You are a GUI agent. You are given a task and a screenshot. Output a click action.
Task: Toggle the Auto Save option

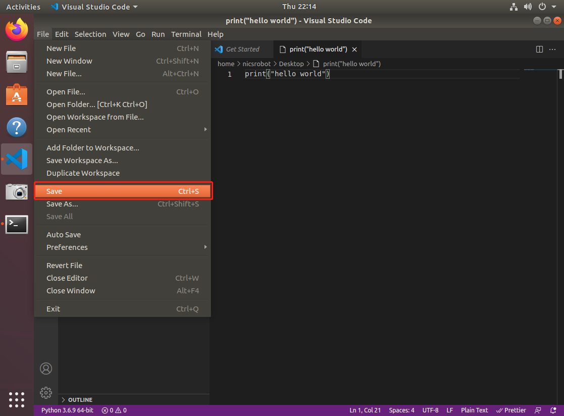(122, 235)
